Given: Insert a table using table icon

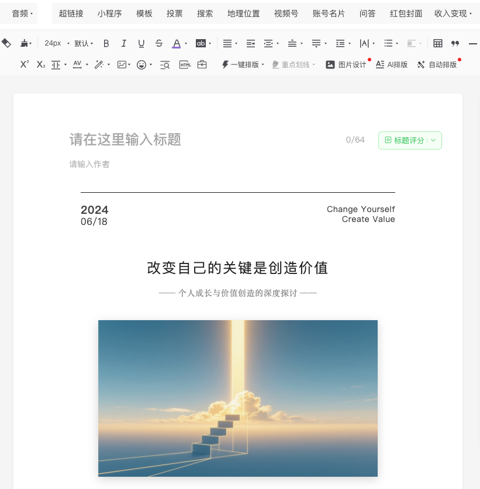Looking at the screenshot, I should click(x=437, y=43).
